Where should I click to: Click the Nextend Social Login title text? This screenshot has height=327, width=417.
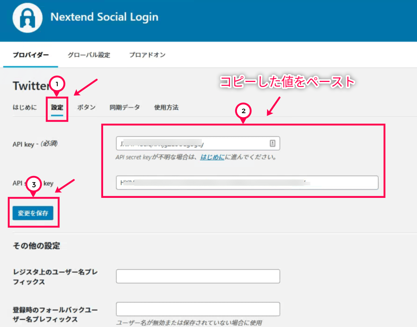tap(104, 17)
